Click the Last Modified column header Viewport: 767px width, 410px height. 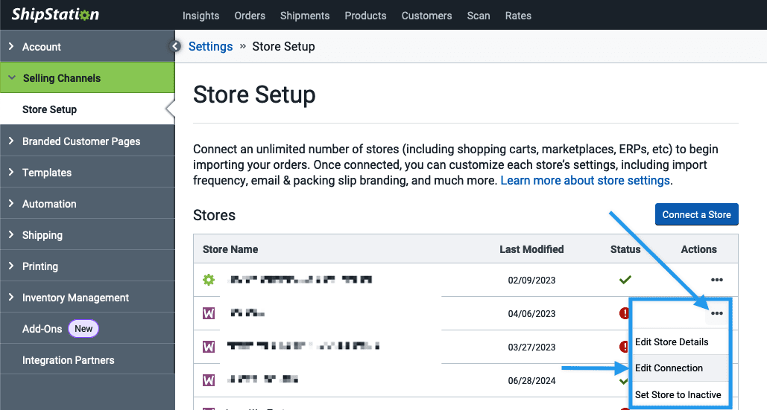point(531,249)
